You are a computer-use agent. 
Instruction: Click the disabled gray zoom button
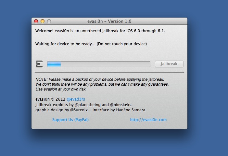click(49, 21)
